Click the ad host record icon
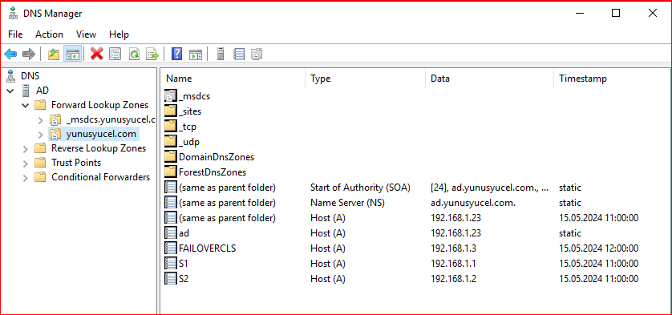This screenshot has width=672, height=315. click(171, 233)
